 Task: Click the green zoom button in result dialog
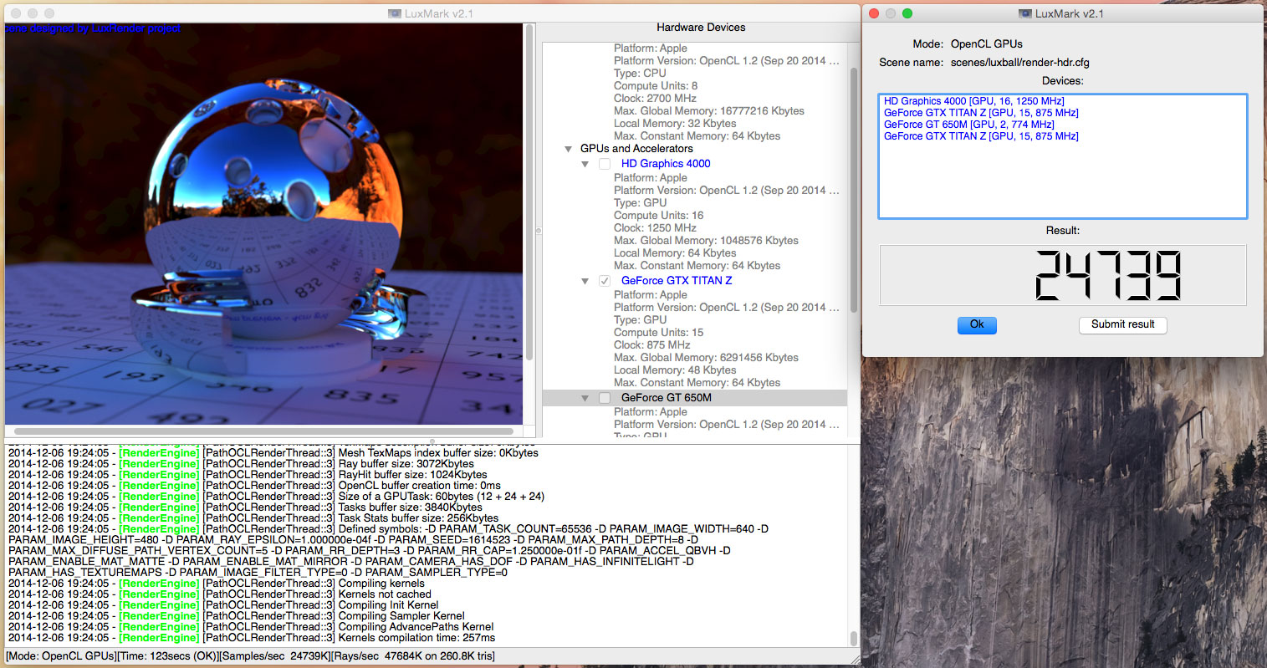907,13
